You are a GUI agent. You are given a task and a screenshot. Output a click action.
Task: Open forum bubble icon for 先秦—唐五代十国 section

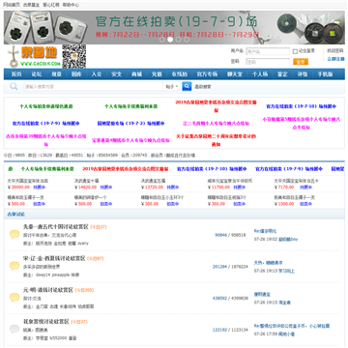tap(14, 234)
